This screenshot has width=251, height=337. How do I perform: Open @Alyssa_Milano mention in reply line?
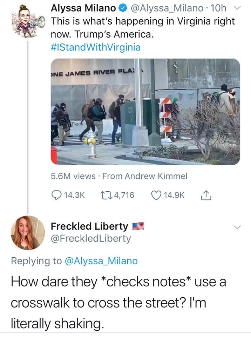[101, 261]
